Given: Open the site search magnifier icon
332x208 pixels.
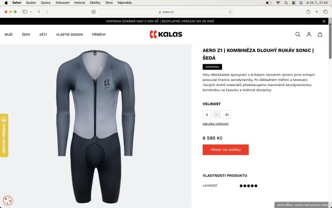Looking at the screenshot, I should (298, 35).
